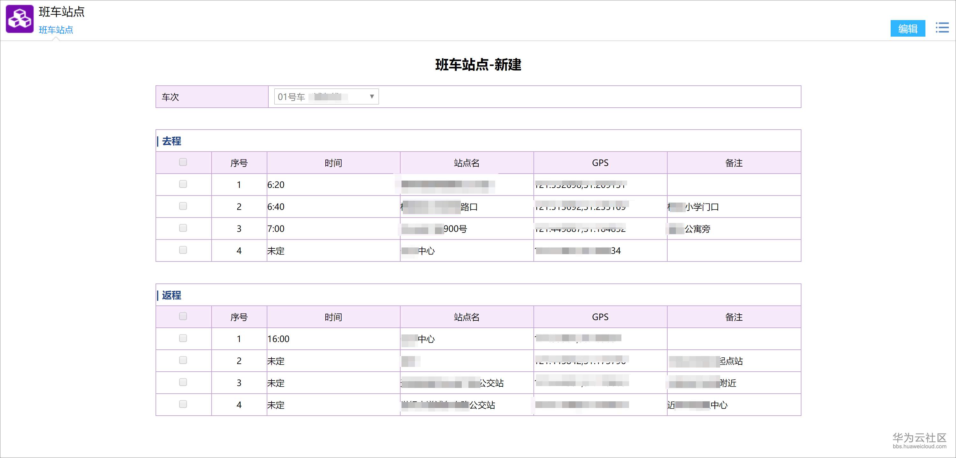Click the 小学门口 remark cell
Screen dimensions: 956x458
pos(701,207)
